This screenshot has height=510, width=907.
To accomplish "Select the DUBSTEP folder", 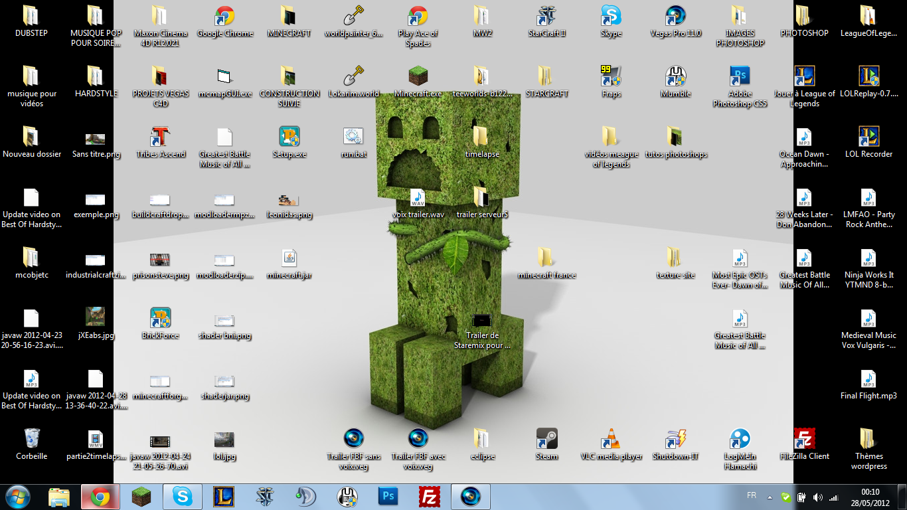I will click(31, 22).
